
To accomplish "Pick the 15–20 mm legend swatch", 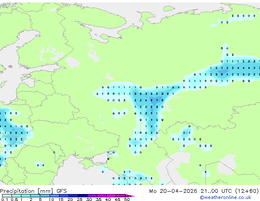I will coord(64,196).
